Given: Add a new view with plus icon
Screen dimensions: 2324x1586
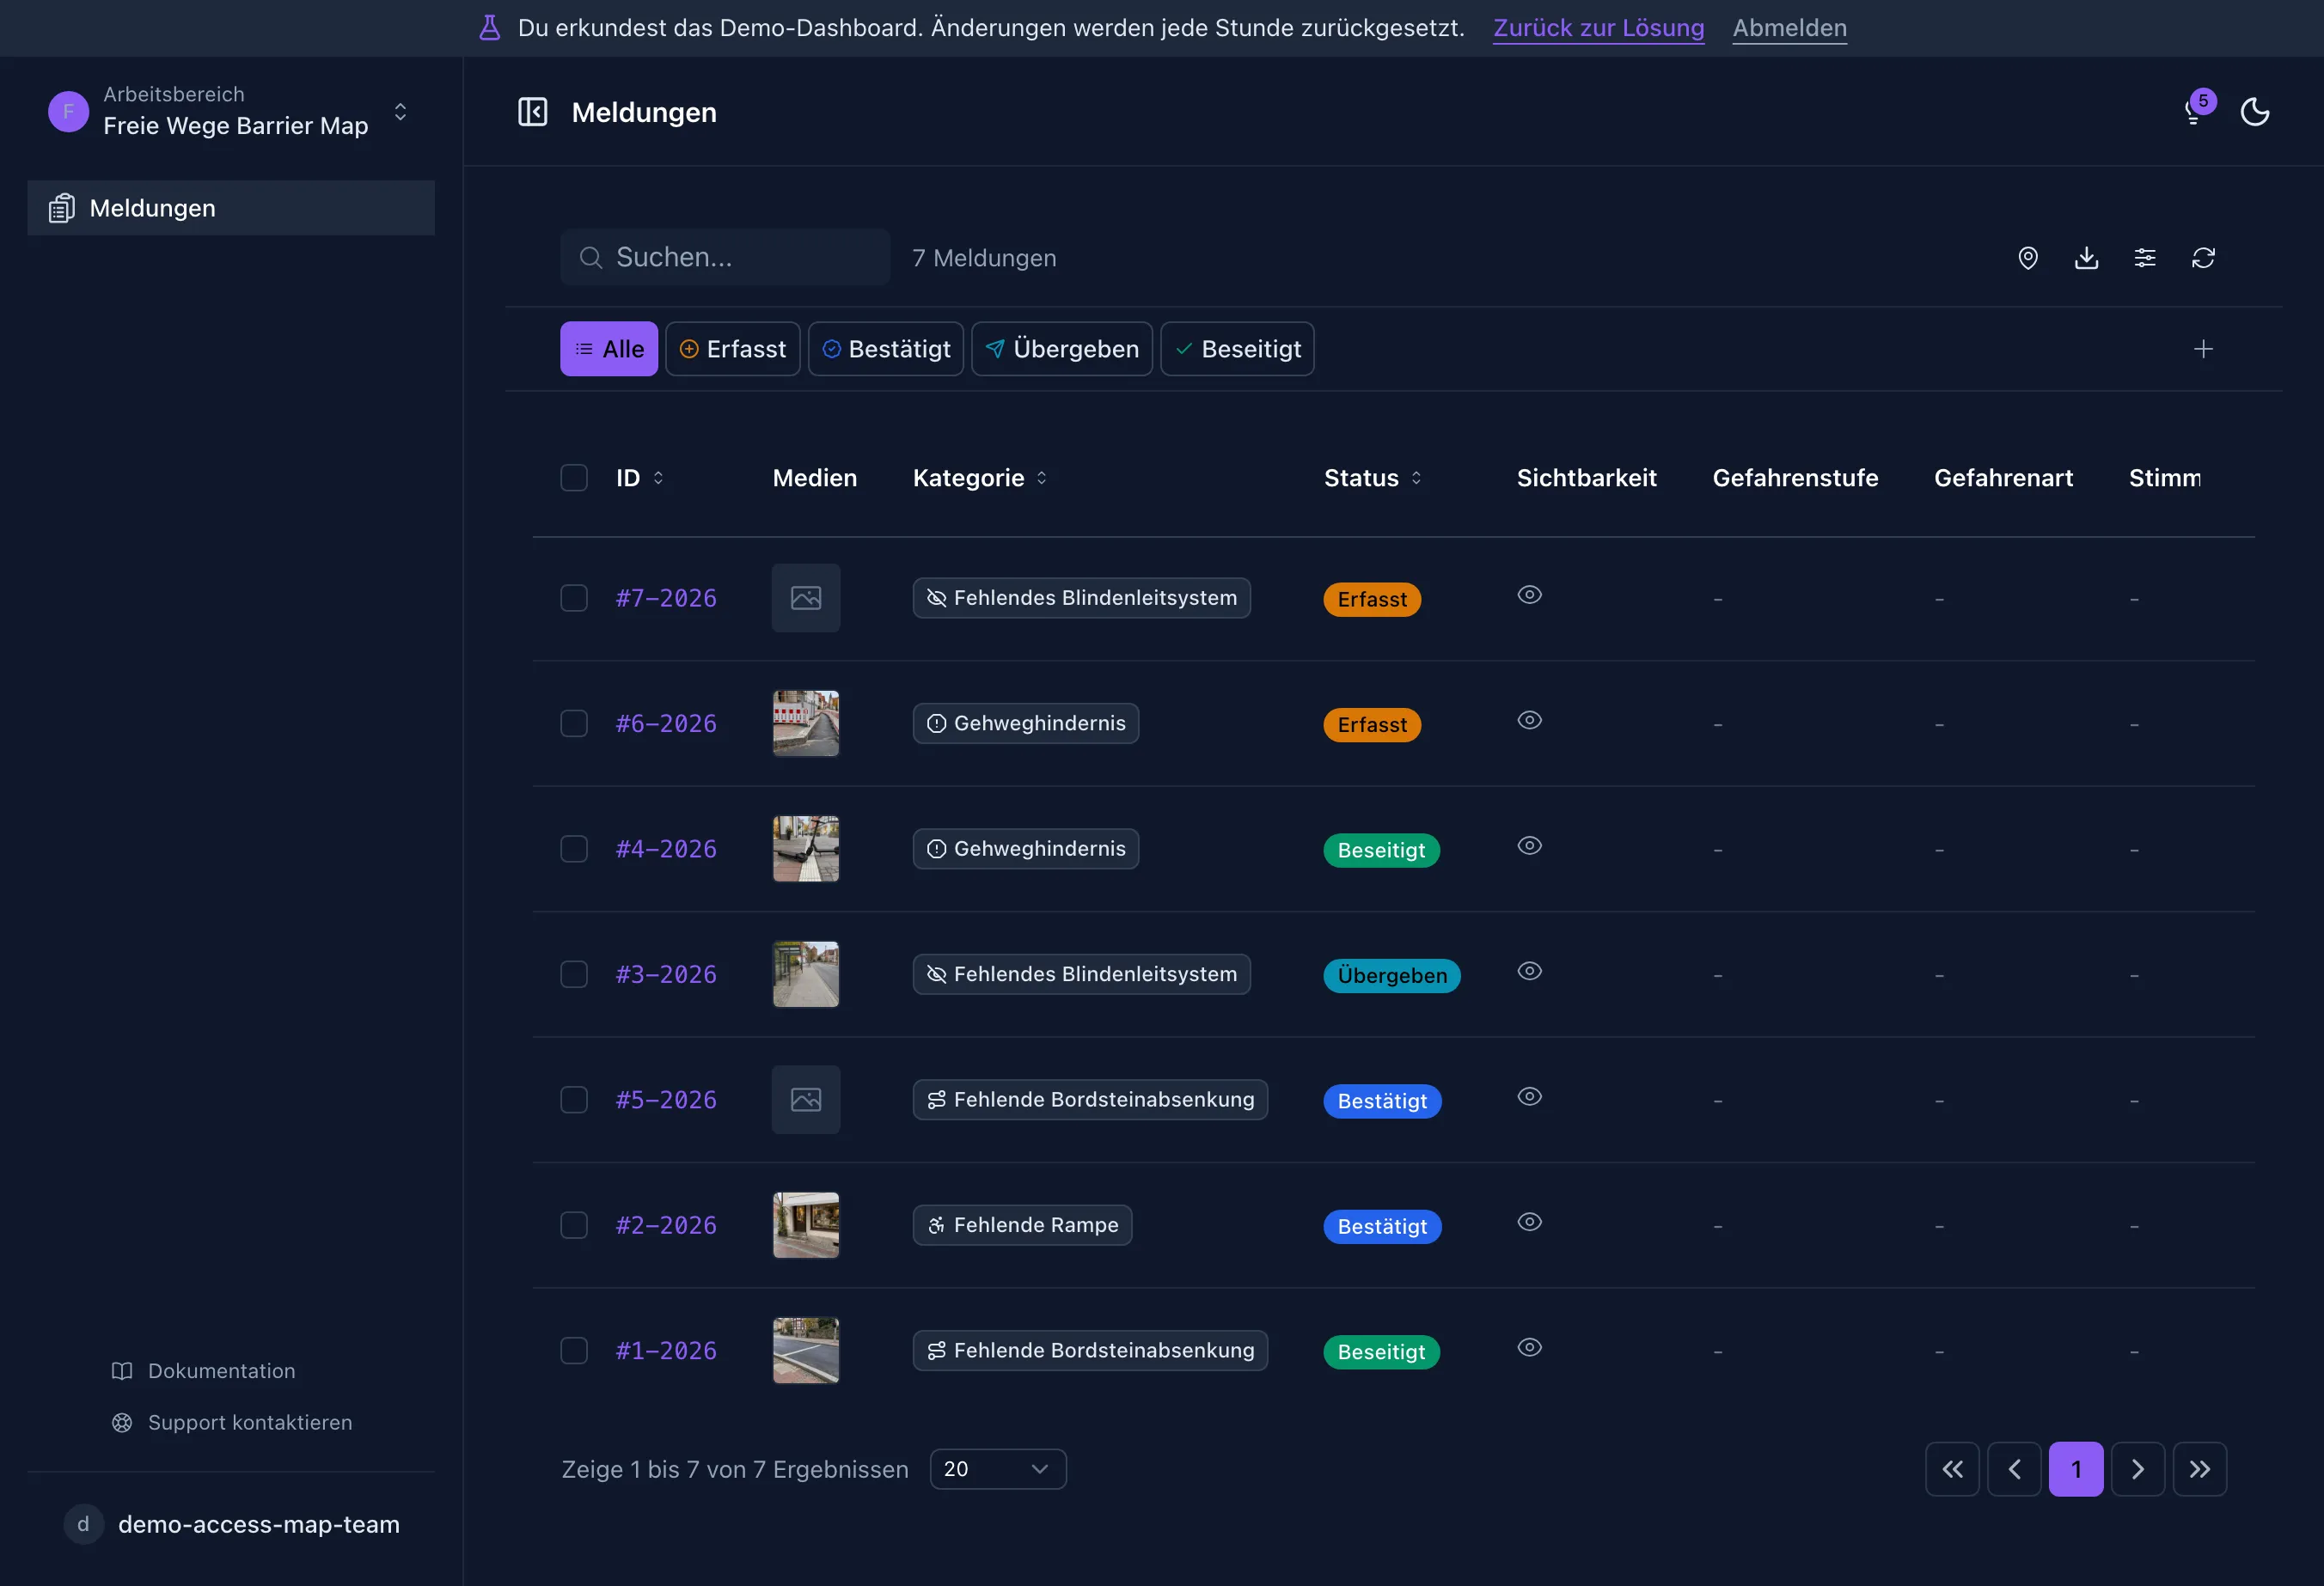Looking at the screenshot, I should click(x=2203, y=349).
